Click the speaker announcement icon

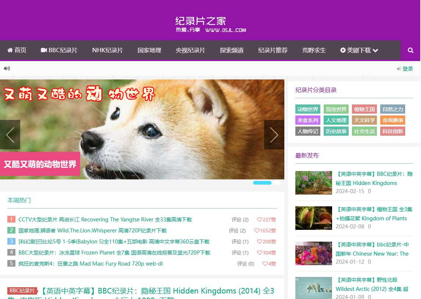click(7, 68)
